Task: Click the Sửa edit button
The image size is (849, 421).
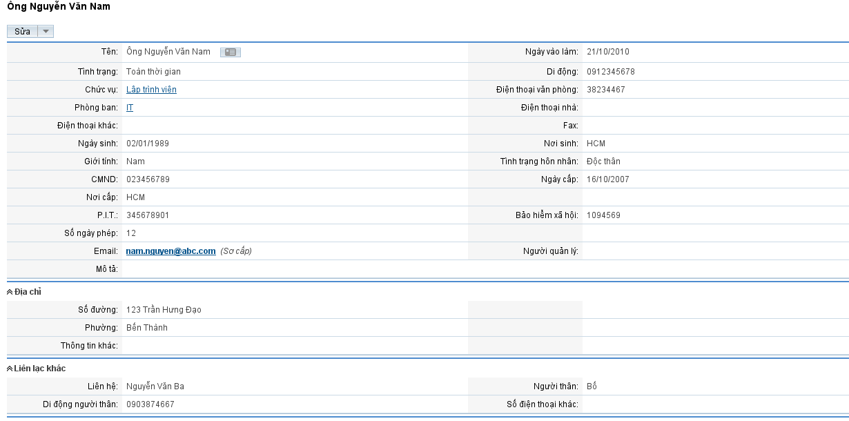Action: click(x=22, y=32)
